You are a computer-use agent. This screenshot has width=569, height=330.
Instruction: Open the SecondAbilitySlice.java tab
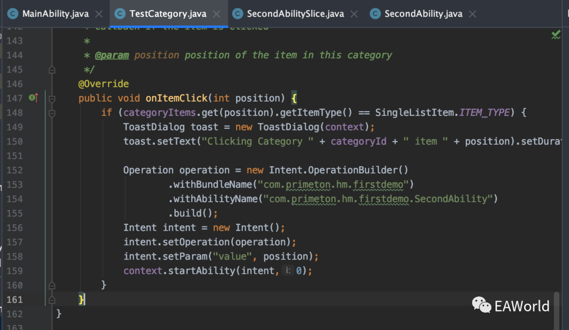coord(295,14)
